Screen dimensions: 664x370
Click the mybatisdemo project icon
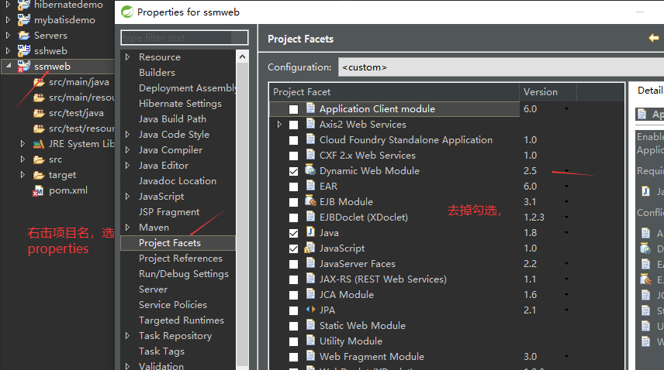point(24,20)
